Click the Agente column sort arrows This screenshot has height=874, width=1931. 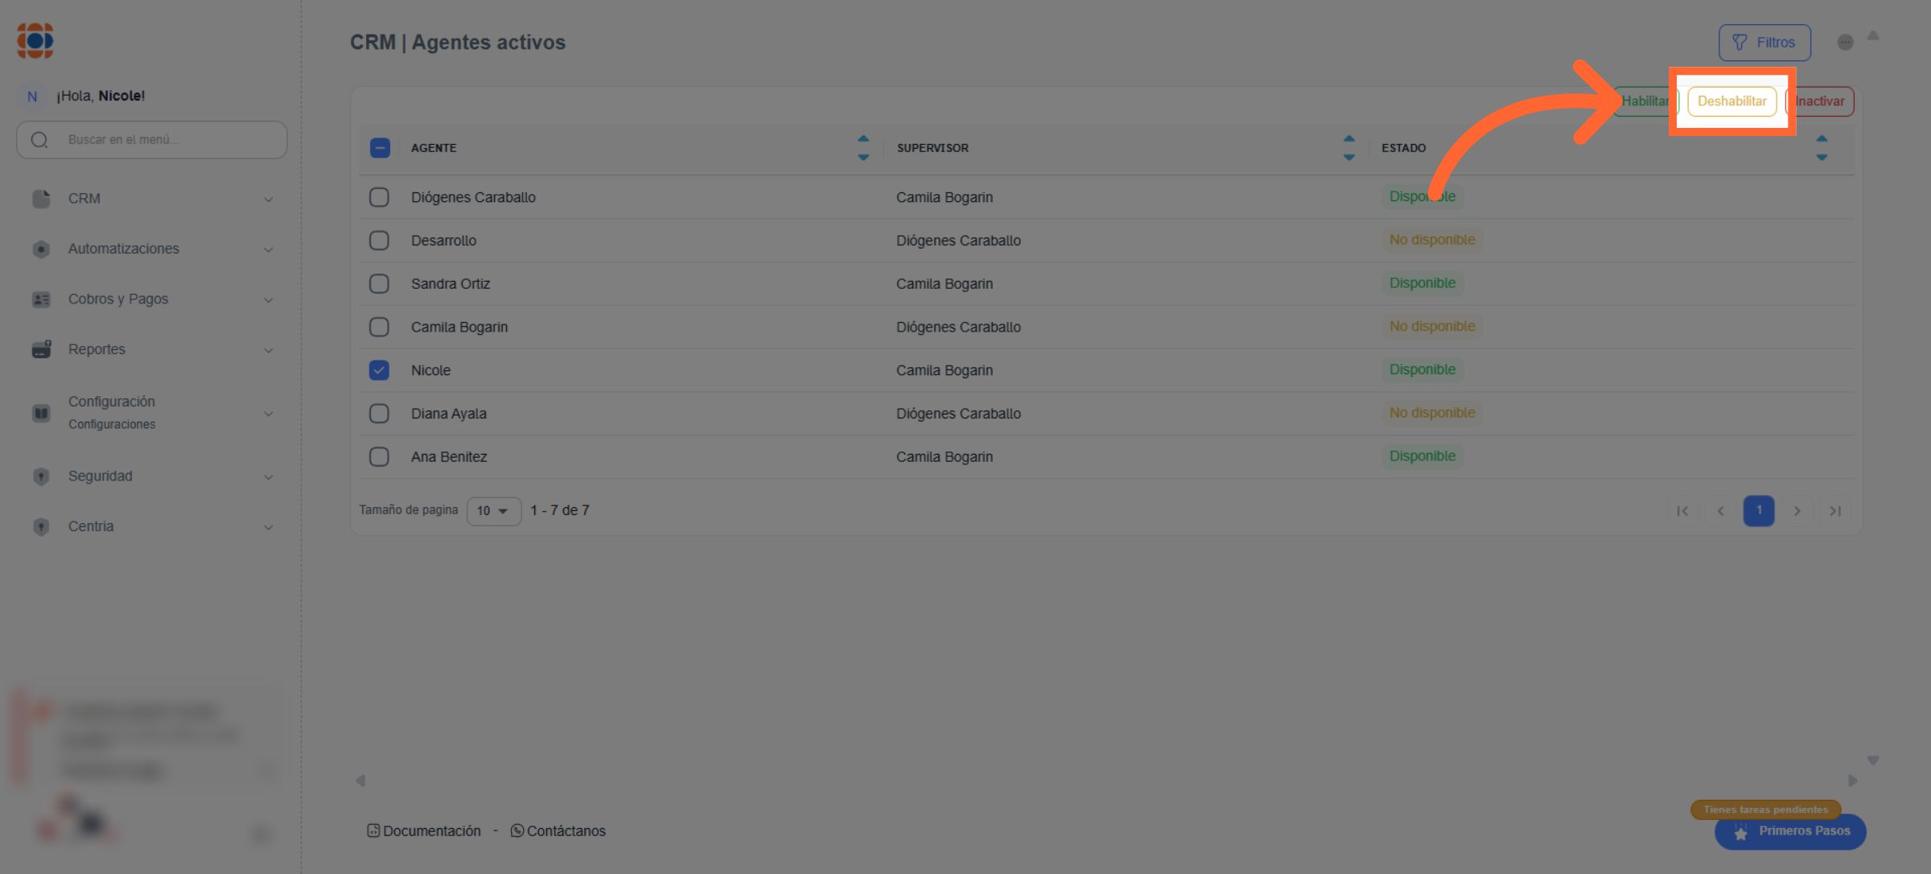pyautogui.click(x=863, y=147)
